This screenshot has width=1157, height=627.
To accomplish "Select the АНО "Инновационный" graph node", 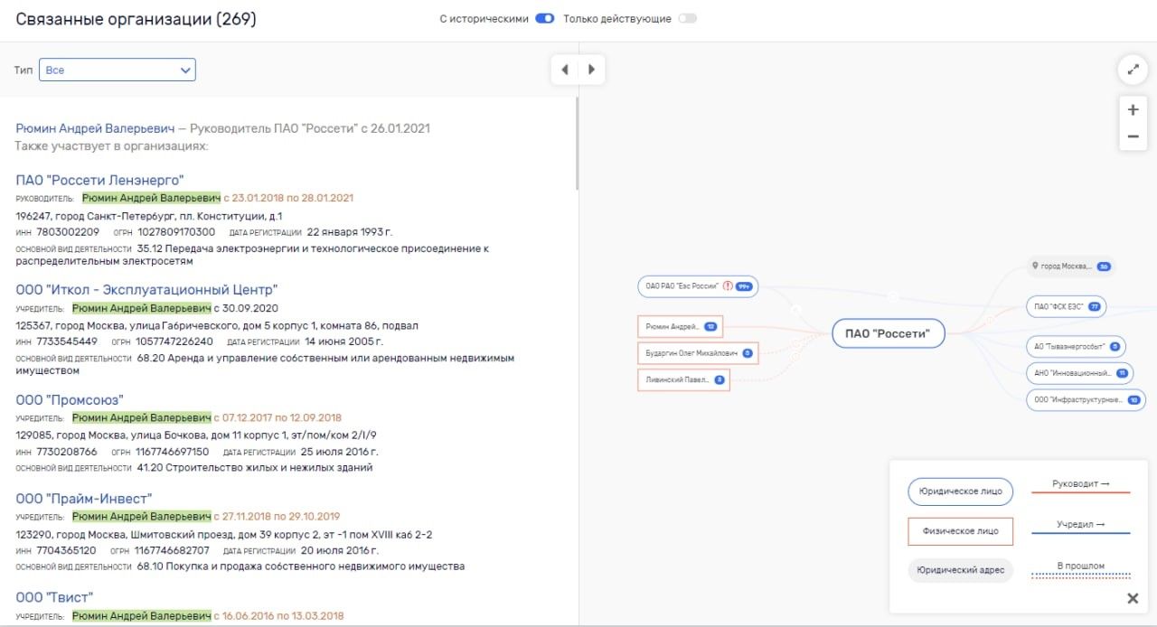I will [x=1080, y=373].
